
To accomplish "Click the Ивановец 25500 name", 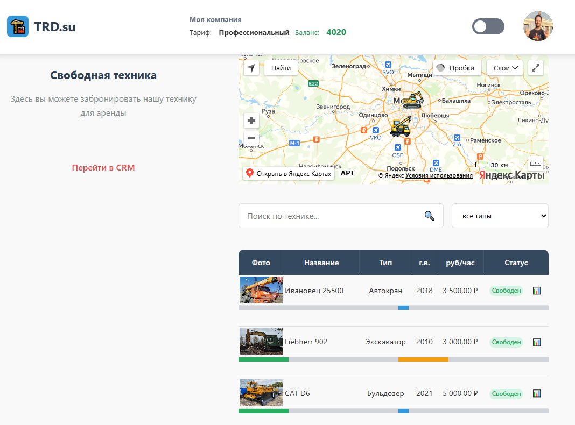I will [314, 291].
